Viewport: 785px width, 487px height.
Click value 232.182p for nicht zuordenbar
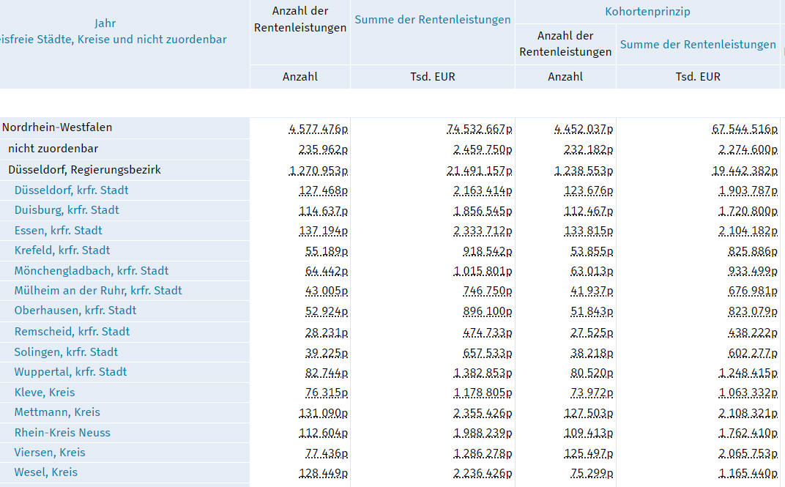click(x=589, y=149)
